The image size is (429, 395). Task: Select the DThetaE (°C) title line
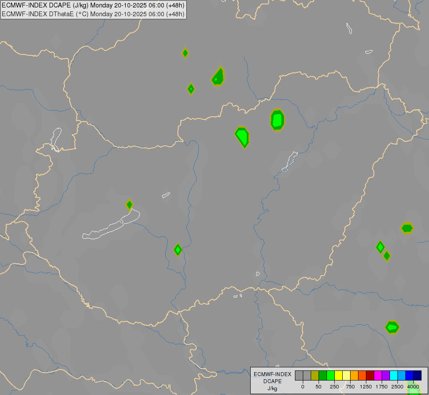tap(93, 14)
